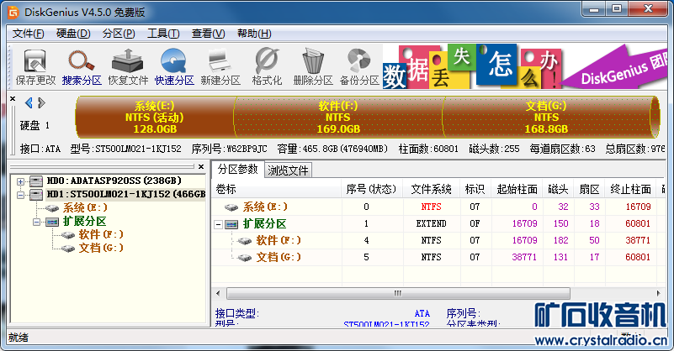Click the 序号(状态) column header
Screen dimensions: 674x351
pyautogui.click(x=373, y=189)
